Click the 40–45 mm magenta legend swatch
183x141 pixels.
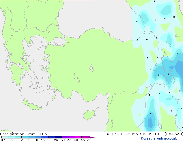(x=78, y=137)
